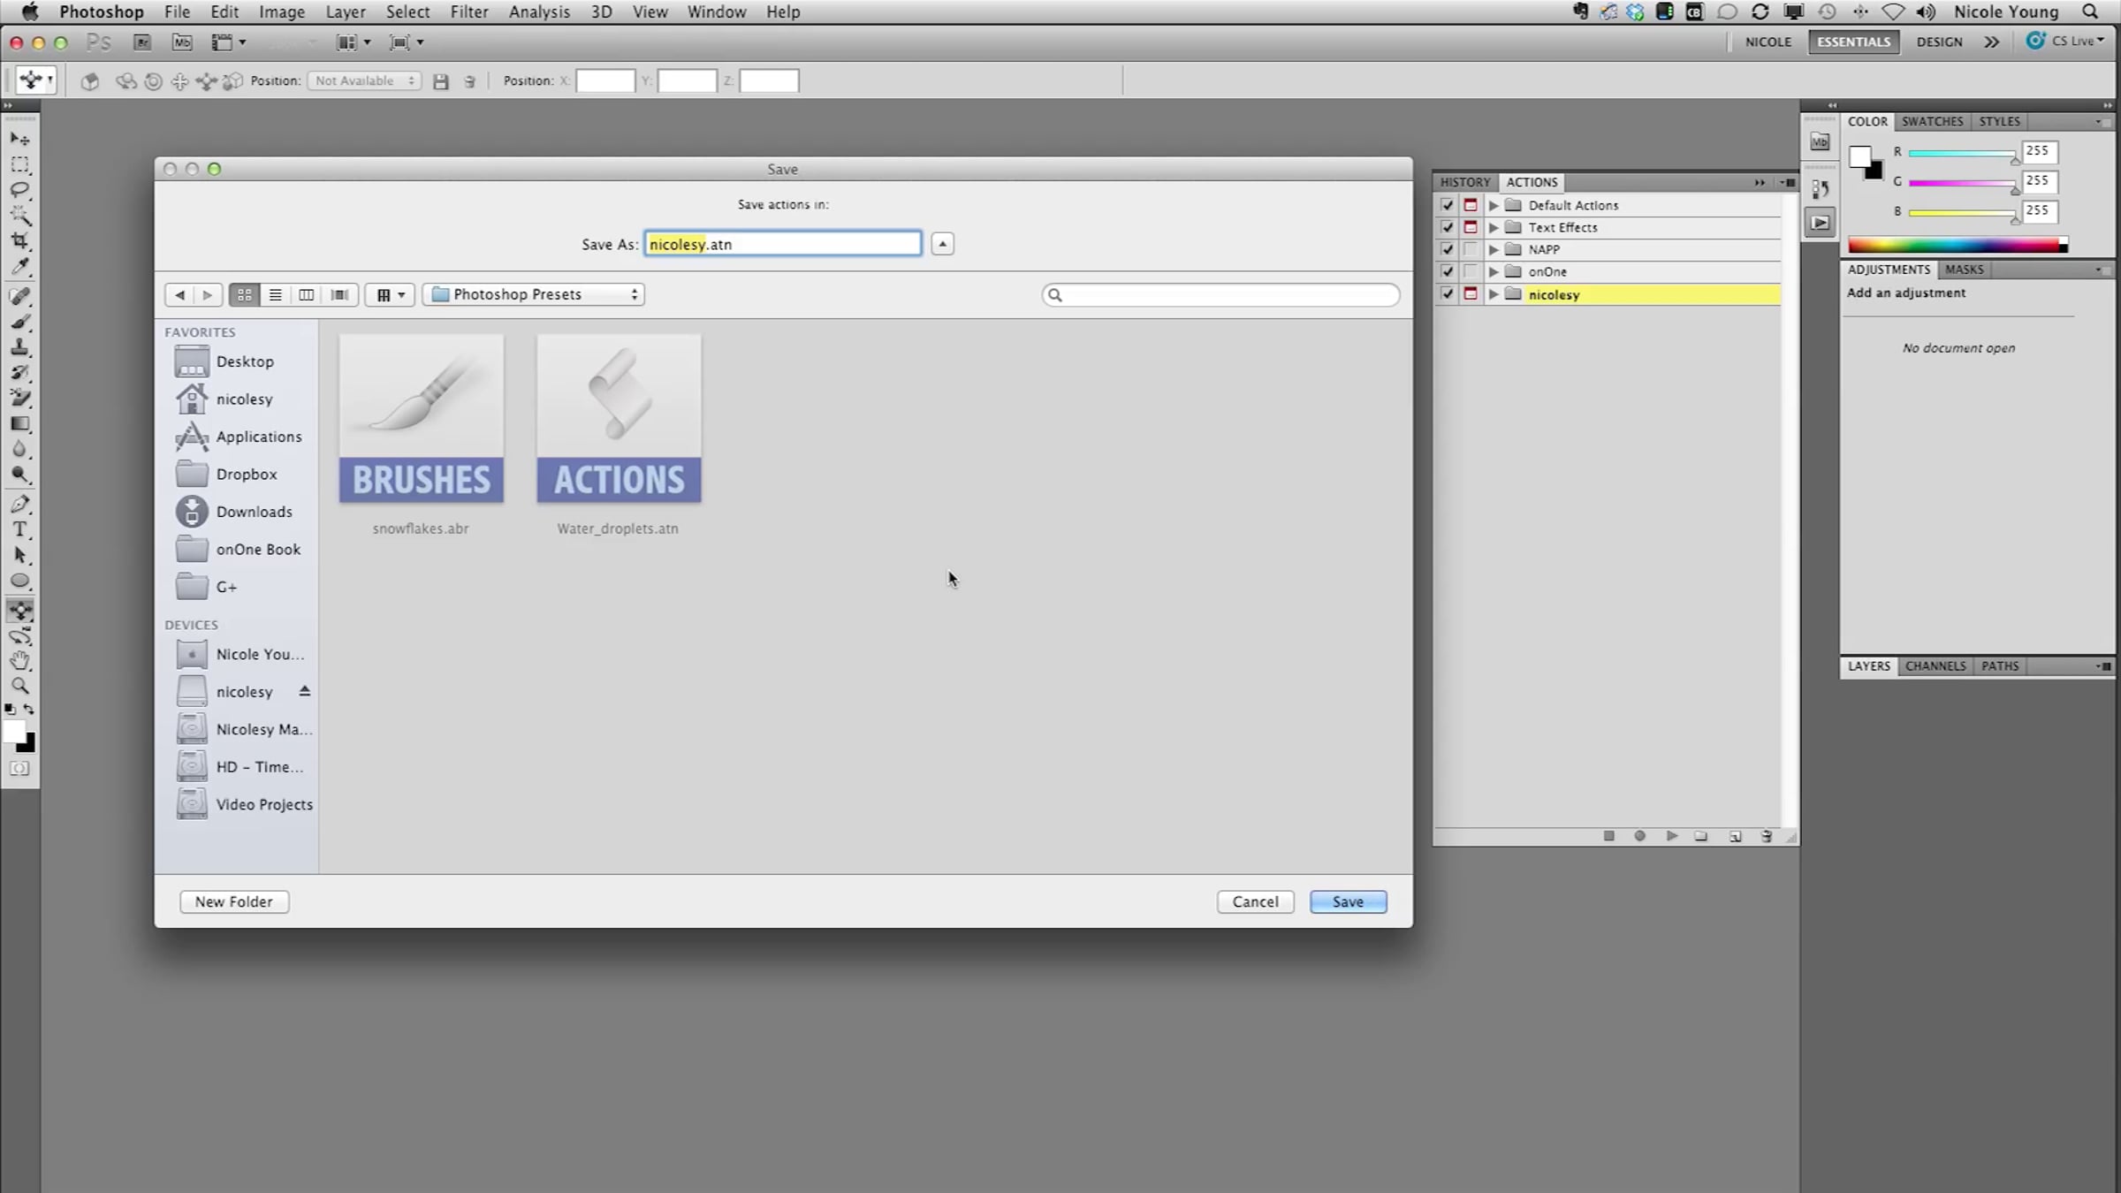Image resolution: width=2121 pixels, height=1193 pixels.
Task: Click the New Folder button
Action: click(x=234, y=901)
